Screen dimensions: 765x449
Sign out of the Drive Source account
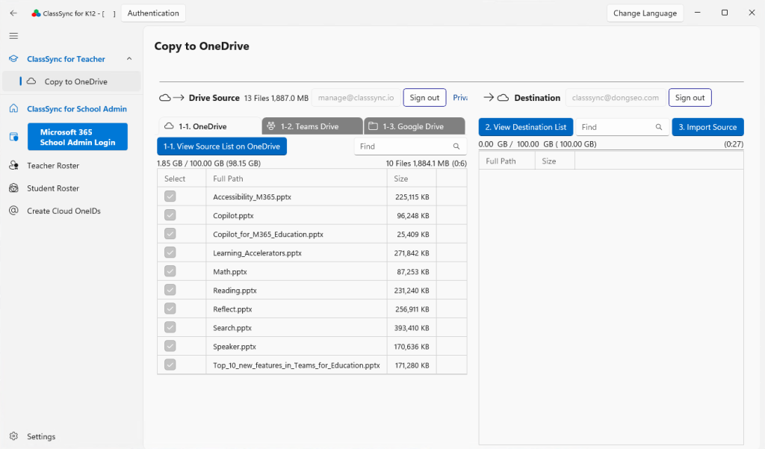point(424,98)
